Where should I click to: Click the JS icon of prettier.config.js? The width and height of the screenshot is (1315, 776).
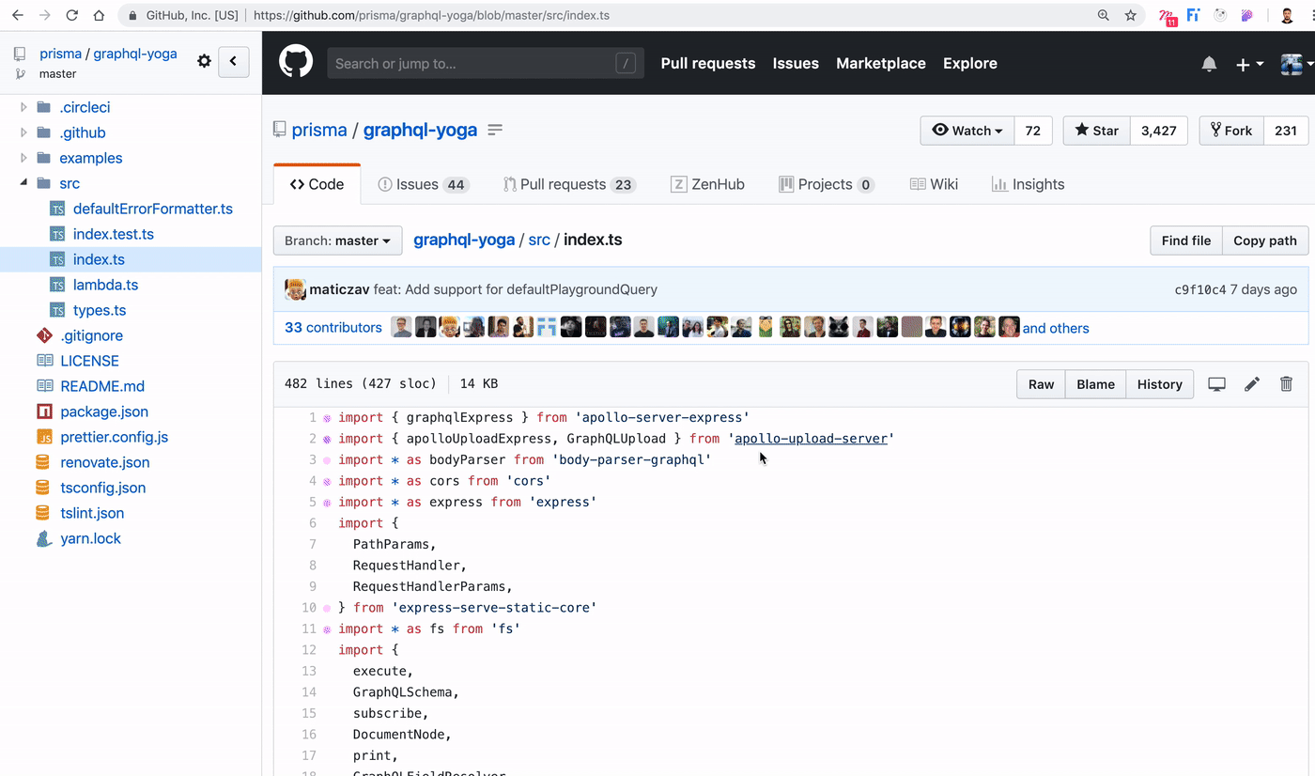point(44,437)
